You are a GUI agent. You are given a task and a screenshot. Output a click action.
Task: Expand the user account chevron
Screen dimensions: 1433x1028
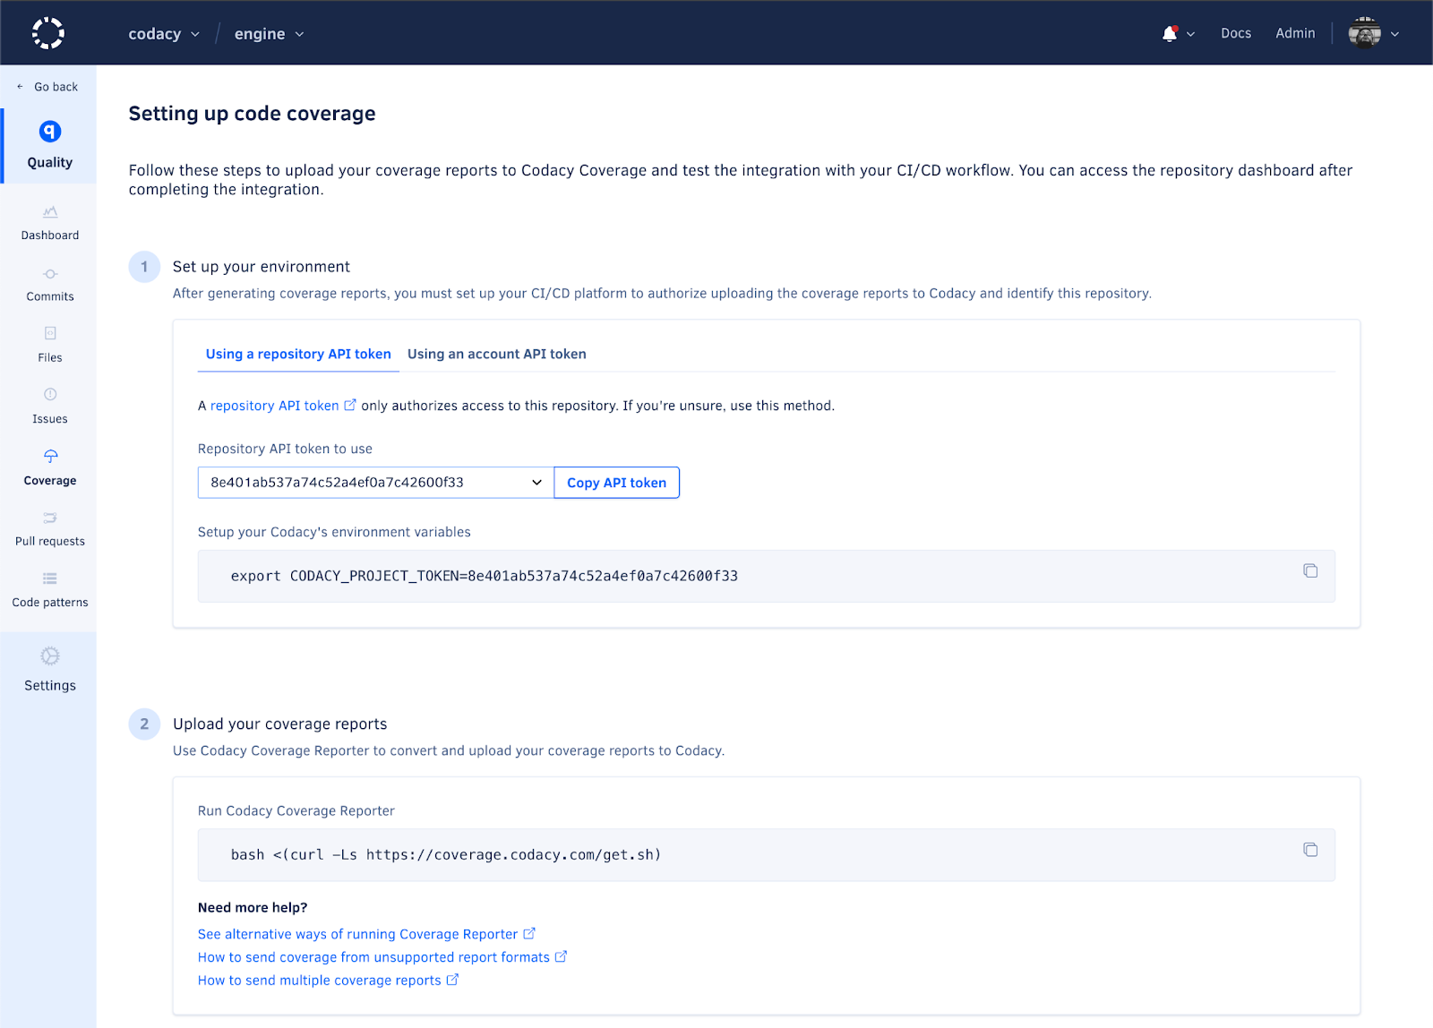(x=1394, y=34)
